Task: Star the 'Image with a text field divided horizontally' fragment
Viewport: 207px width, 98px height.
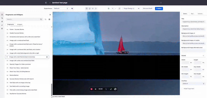Action: click(47, 57)
